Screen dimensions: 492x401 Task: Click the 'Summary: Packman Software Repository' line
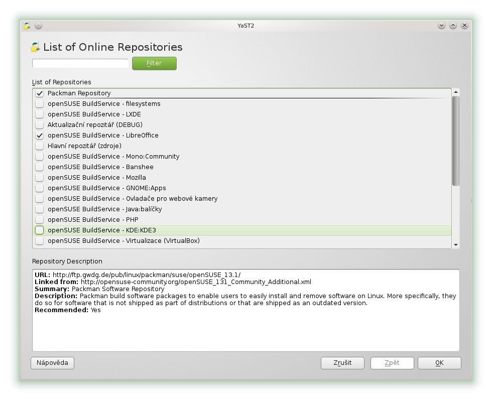99,289
